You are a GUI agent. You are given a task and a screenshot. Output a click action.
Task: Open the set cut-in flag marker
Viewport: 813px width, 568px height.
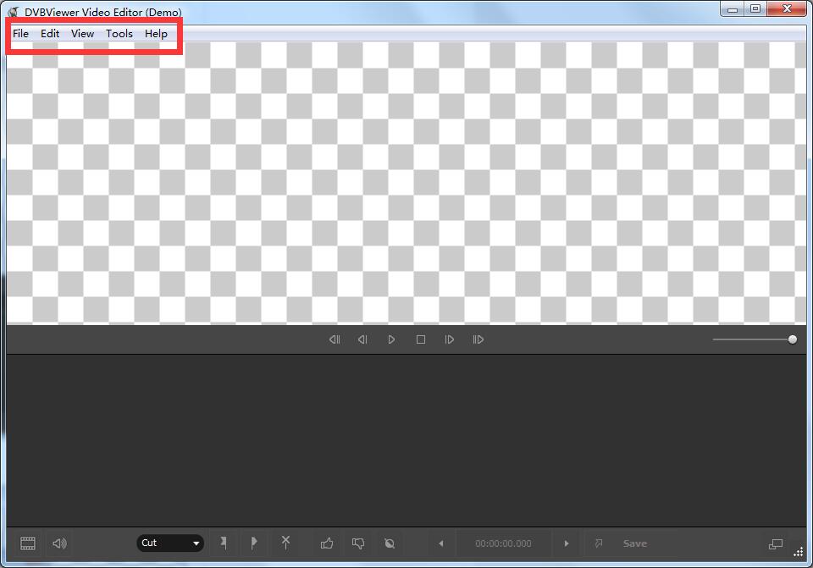(x=224, y=543)
